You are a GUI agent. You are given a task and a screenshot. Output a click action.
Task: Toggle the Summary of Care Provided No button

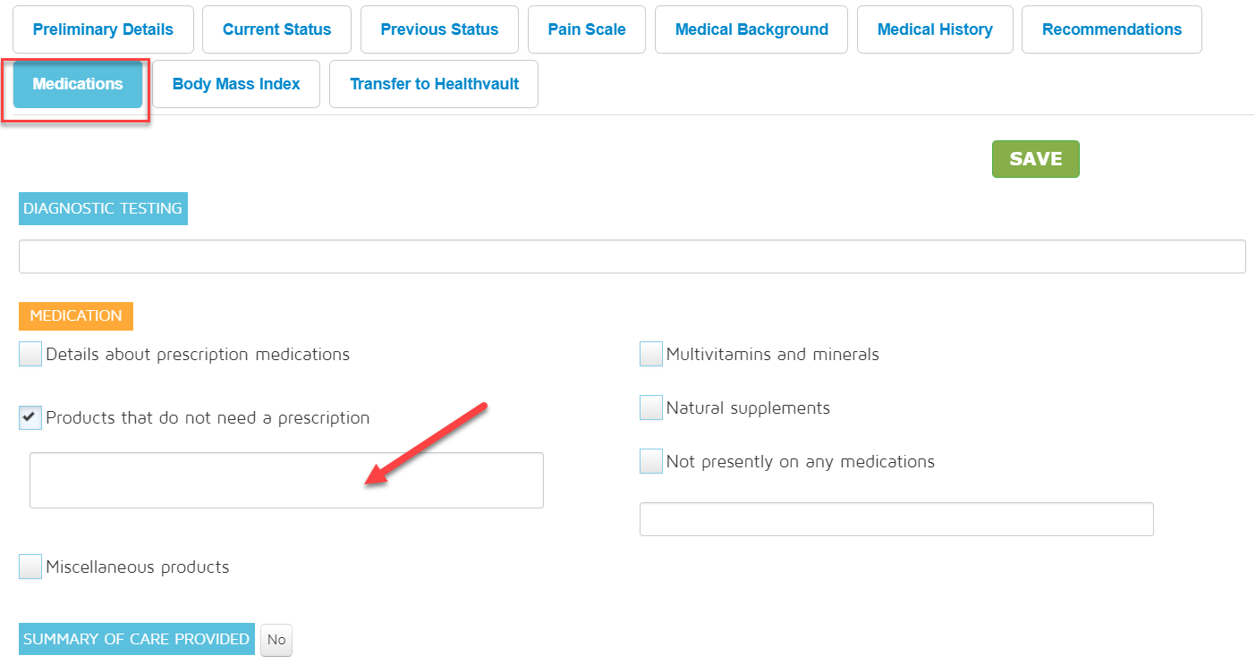click(276, 640)
